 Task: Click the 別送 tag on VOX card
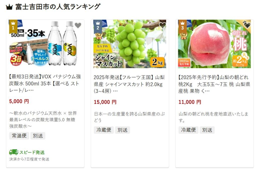[x=38, y=136]
